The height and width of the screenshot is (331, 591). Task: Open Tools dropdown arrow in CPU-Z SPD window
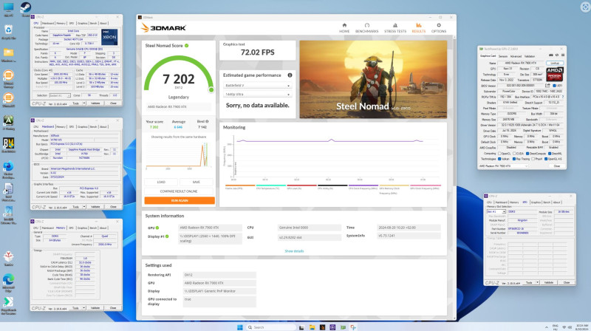click(538, 282)
